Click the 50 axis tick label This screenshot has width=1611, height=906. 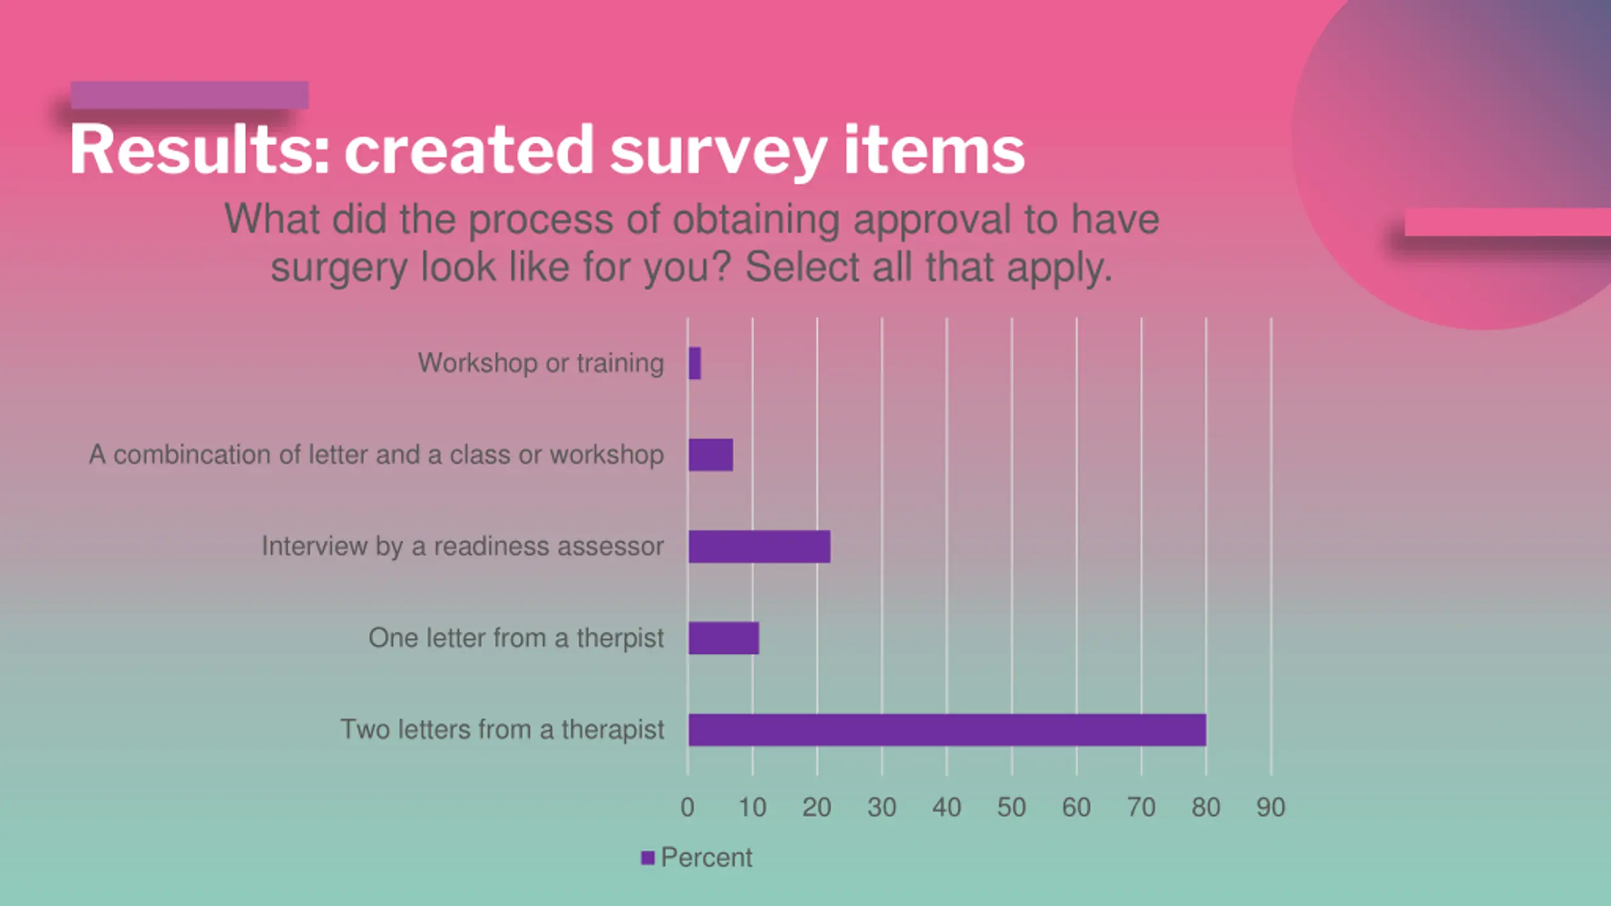point(1011,808)
